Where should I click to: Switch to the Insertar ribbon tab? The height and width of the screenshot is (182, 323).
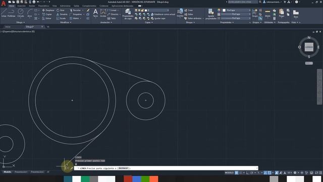coord(21,6)
